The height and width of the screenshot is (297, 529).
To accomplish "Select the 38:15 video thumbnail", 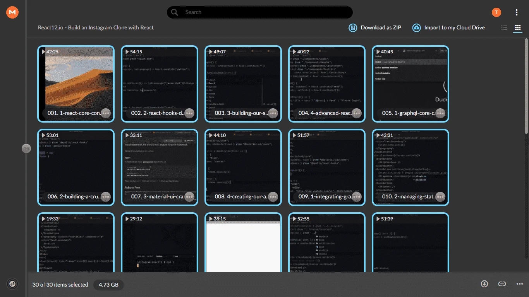I will pyautogui.click(x=243, y=242).
